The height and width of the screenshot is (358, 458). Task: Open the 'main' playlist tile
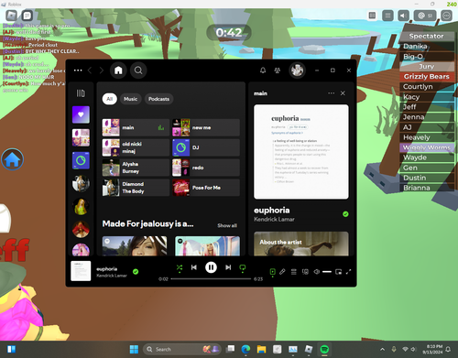pyautogui.click(x=136, y=127)
